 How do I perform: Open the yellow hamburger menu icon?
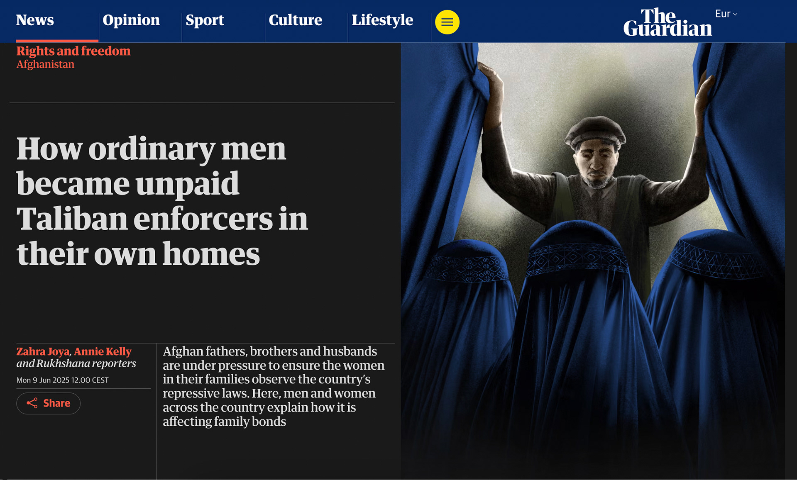(x=447, y=22)
